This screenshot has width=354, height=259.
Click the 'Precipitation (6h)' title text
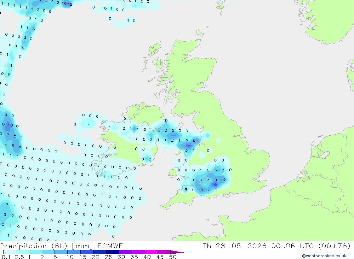tap(33, 246)
